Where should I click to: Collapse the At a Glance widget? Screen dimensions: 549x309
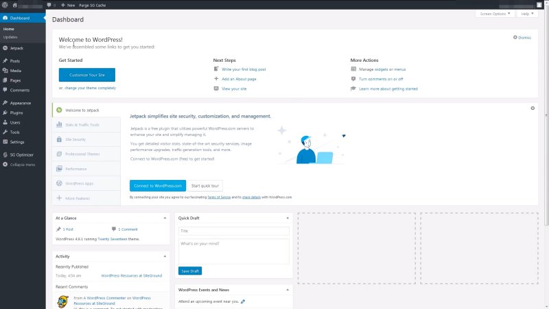point(165,218)
